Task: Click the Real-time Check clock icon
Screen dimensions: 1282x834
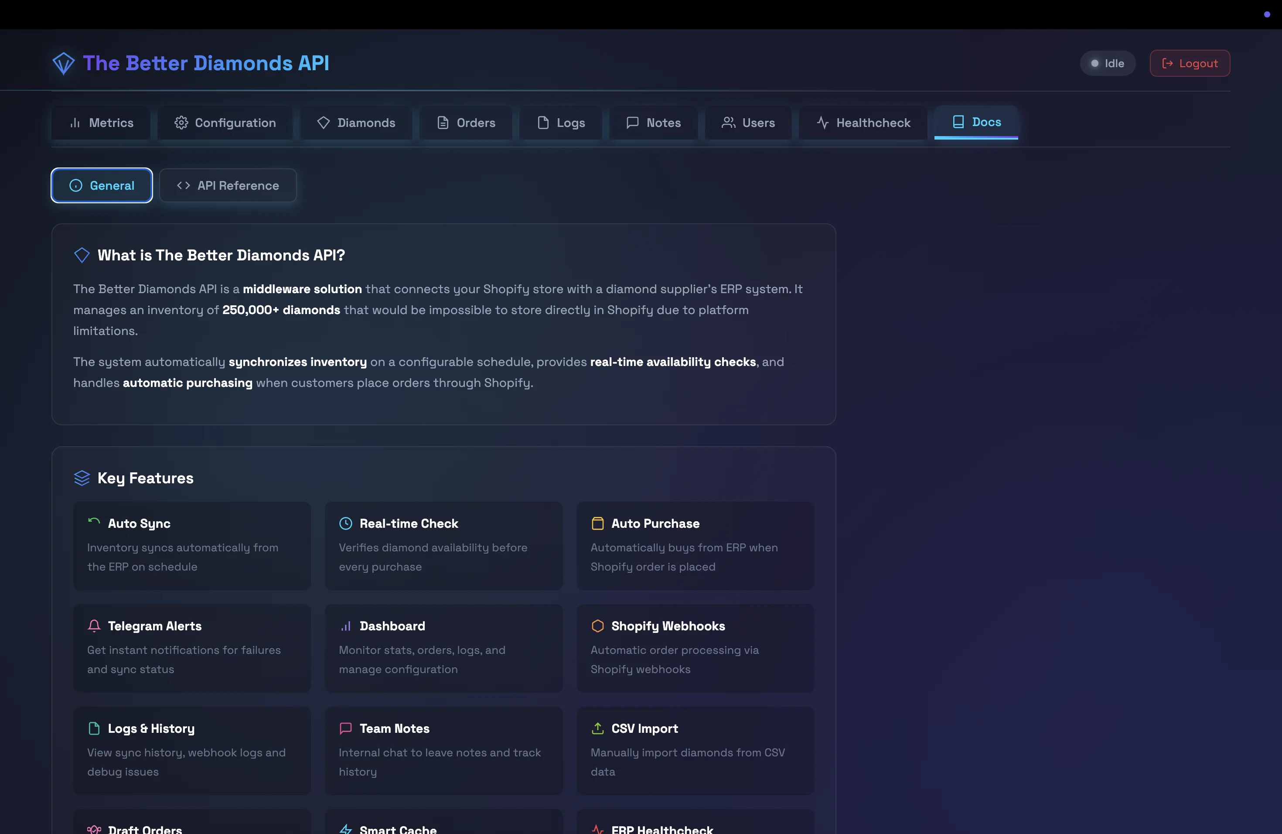Action: click(345, 523)
